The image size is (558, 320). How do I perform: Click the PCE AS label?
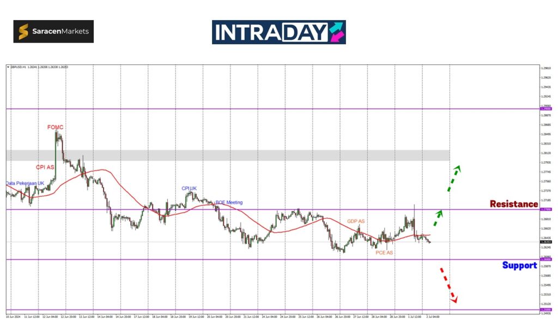pyautogui.click(x=384, y=253)
